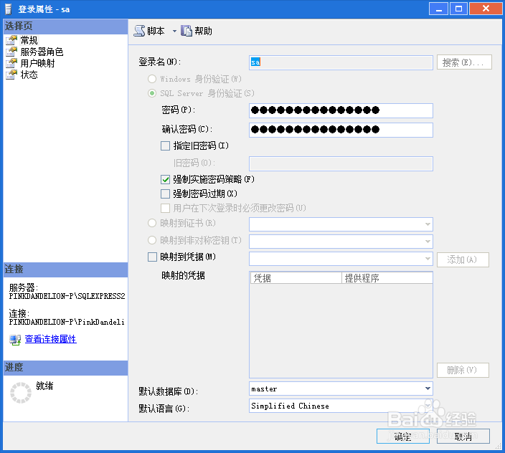Select Windows 身份验证 radio button
Viewport: 505px width, 453px height.
pos(152,79)
